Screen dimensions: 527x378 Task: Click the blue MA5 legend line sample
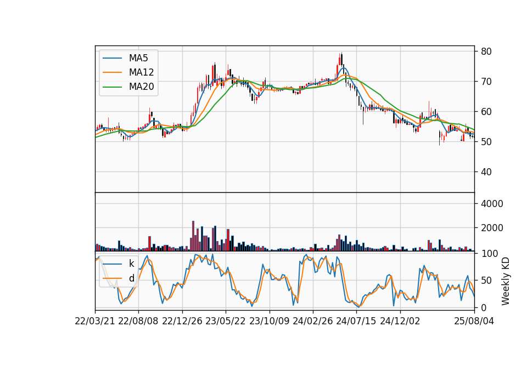112,58
